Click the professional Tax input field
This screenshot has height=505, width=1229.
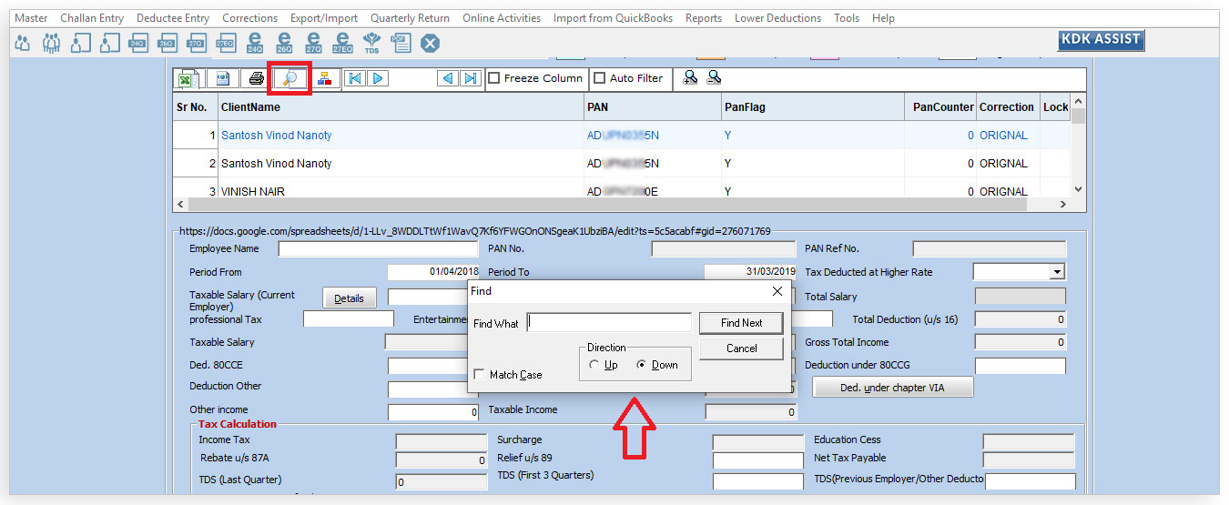[349, 319]
